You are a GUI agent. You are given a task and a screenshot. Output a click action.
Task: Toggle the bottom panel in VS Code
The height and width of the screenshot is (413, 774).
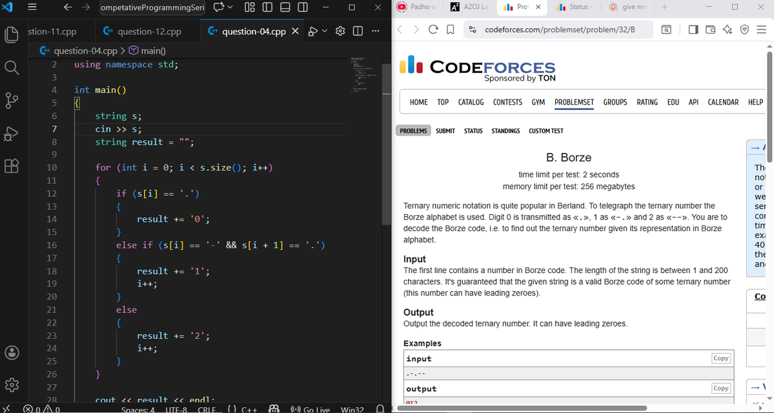(285, 7)
